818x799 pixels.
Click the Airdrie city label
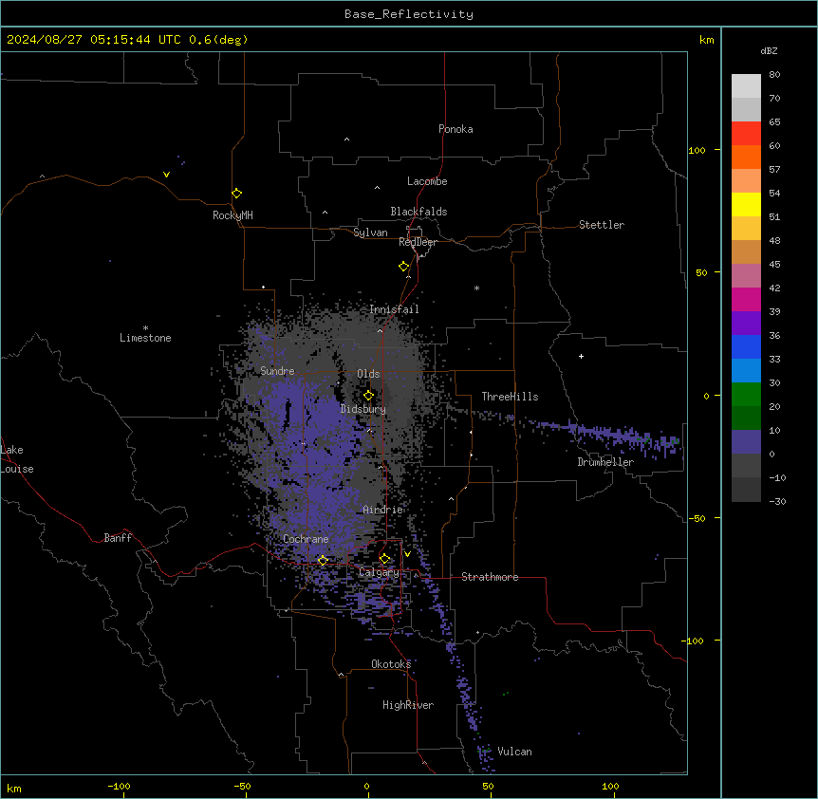382,510
